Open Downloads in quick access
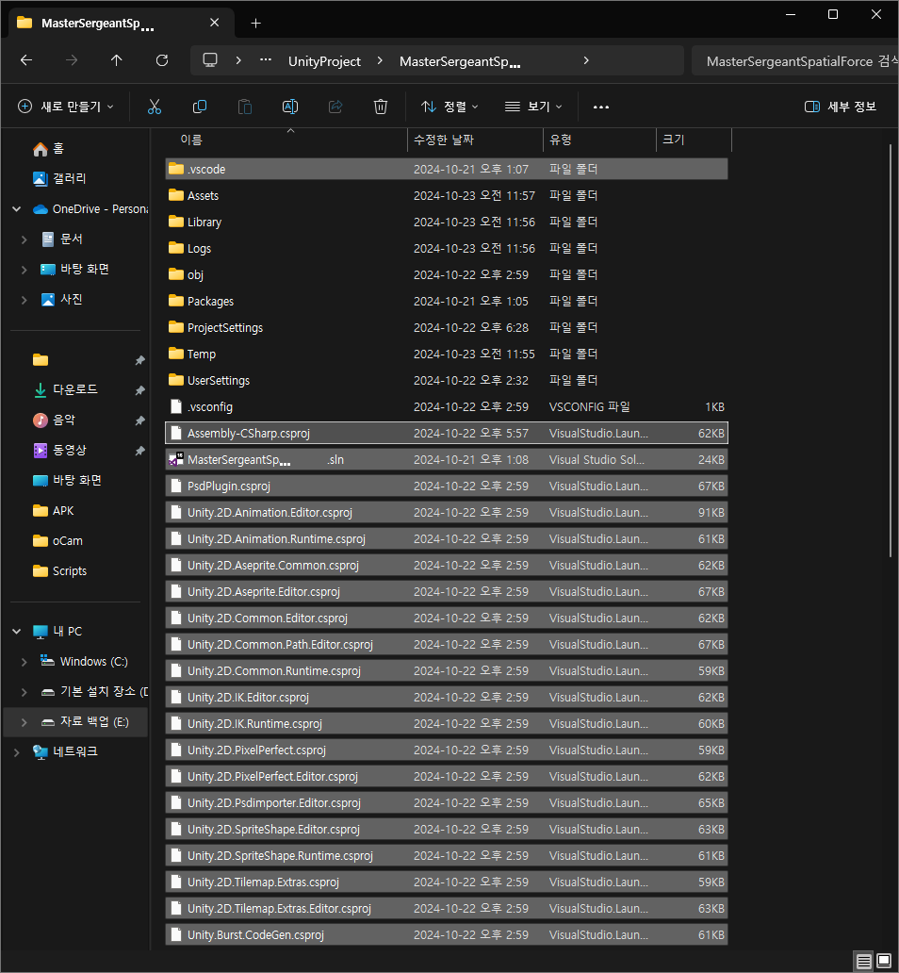 pyautogui.click(x=65, y=389)
